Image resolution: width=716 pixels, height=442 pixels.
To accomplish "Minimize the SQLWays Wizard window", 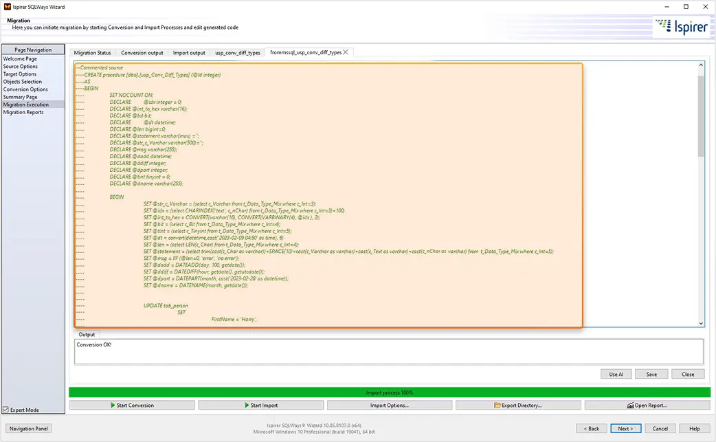I will 667,7.
